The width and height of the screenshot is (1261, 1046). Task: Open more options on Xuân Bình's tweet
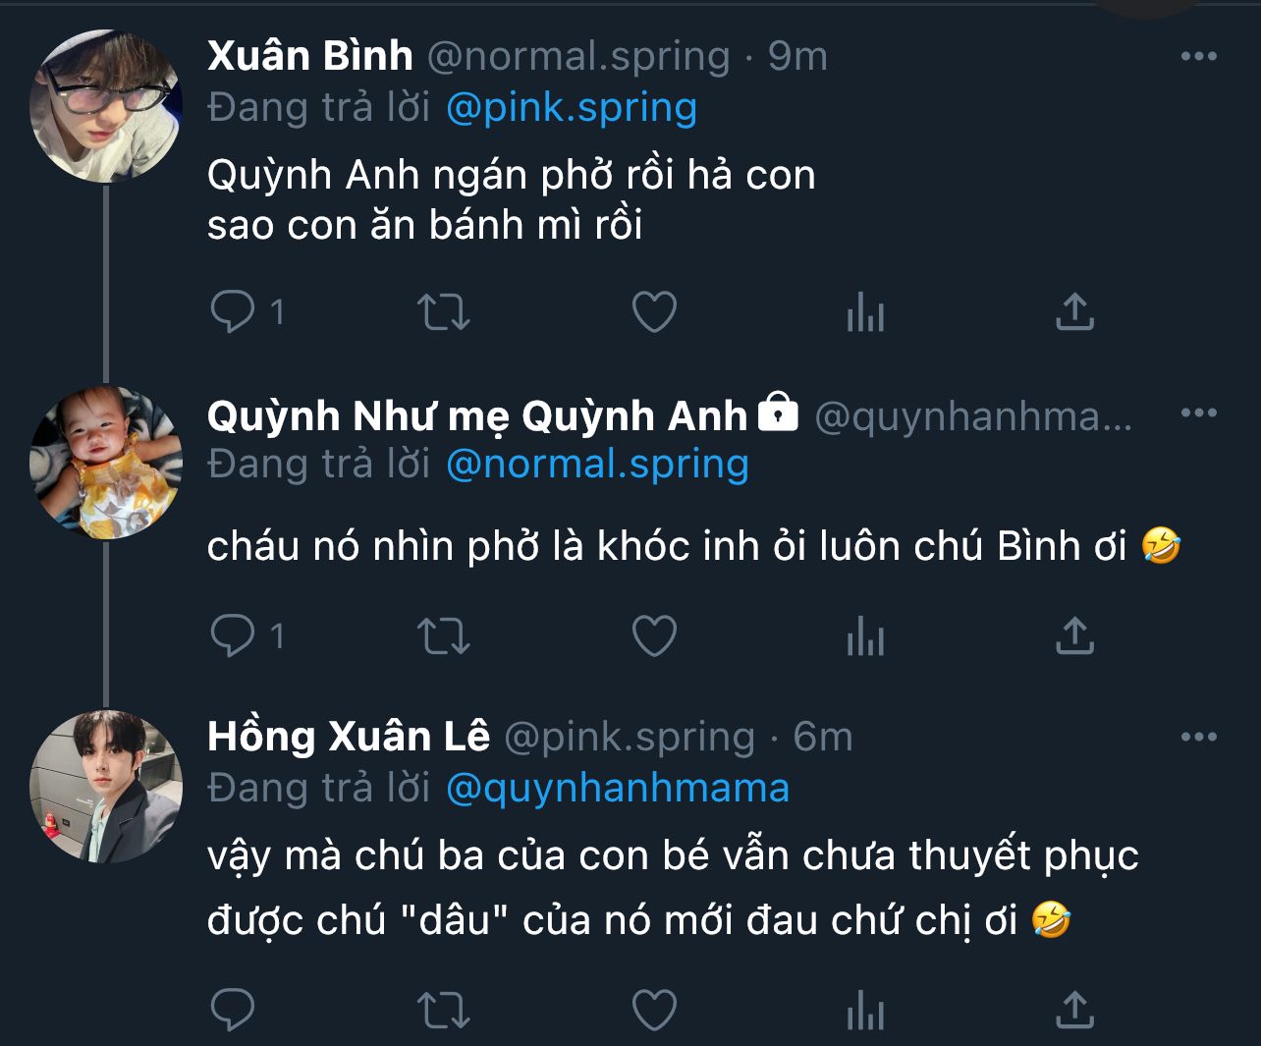coord(1199,57)
